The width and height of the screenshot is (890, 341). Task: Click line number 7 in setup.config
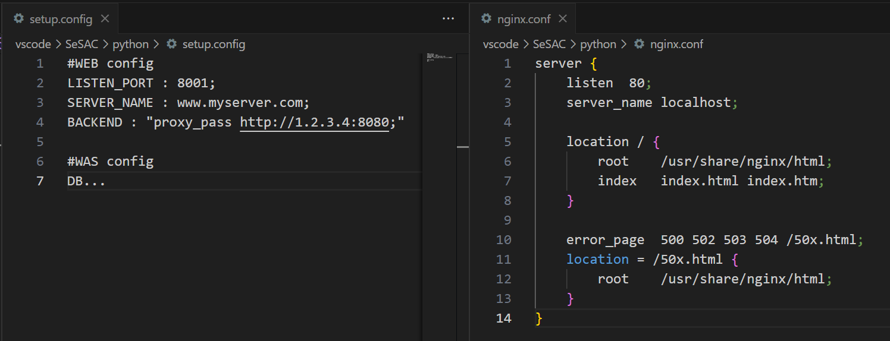click(x=40, y=181)
